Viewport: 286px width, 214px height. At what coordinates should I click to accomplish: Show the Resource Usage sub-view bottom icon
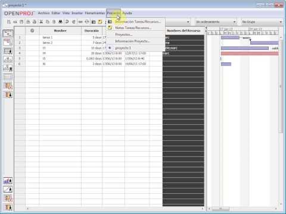(x=8, y=207)
